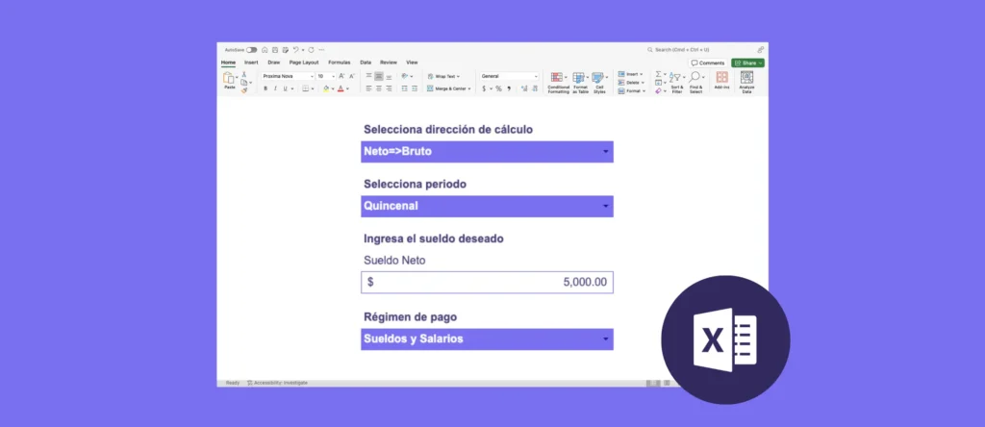Open Format as Table

click(x=580, y=83)
